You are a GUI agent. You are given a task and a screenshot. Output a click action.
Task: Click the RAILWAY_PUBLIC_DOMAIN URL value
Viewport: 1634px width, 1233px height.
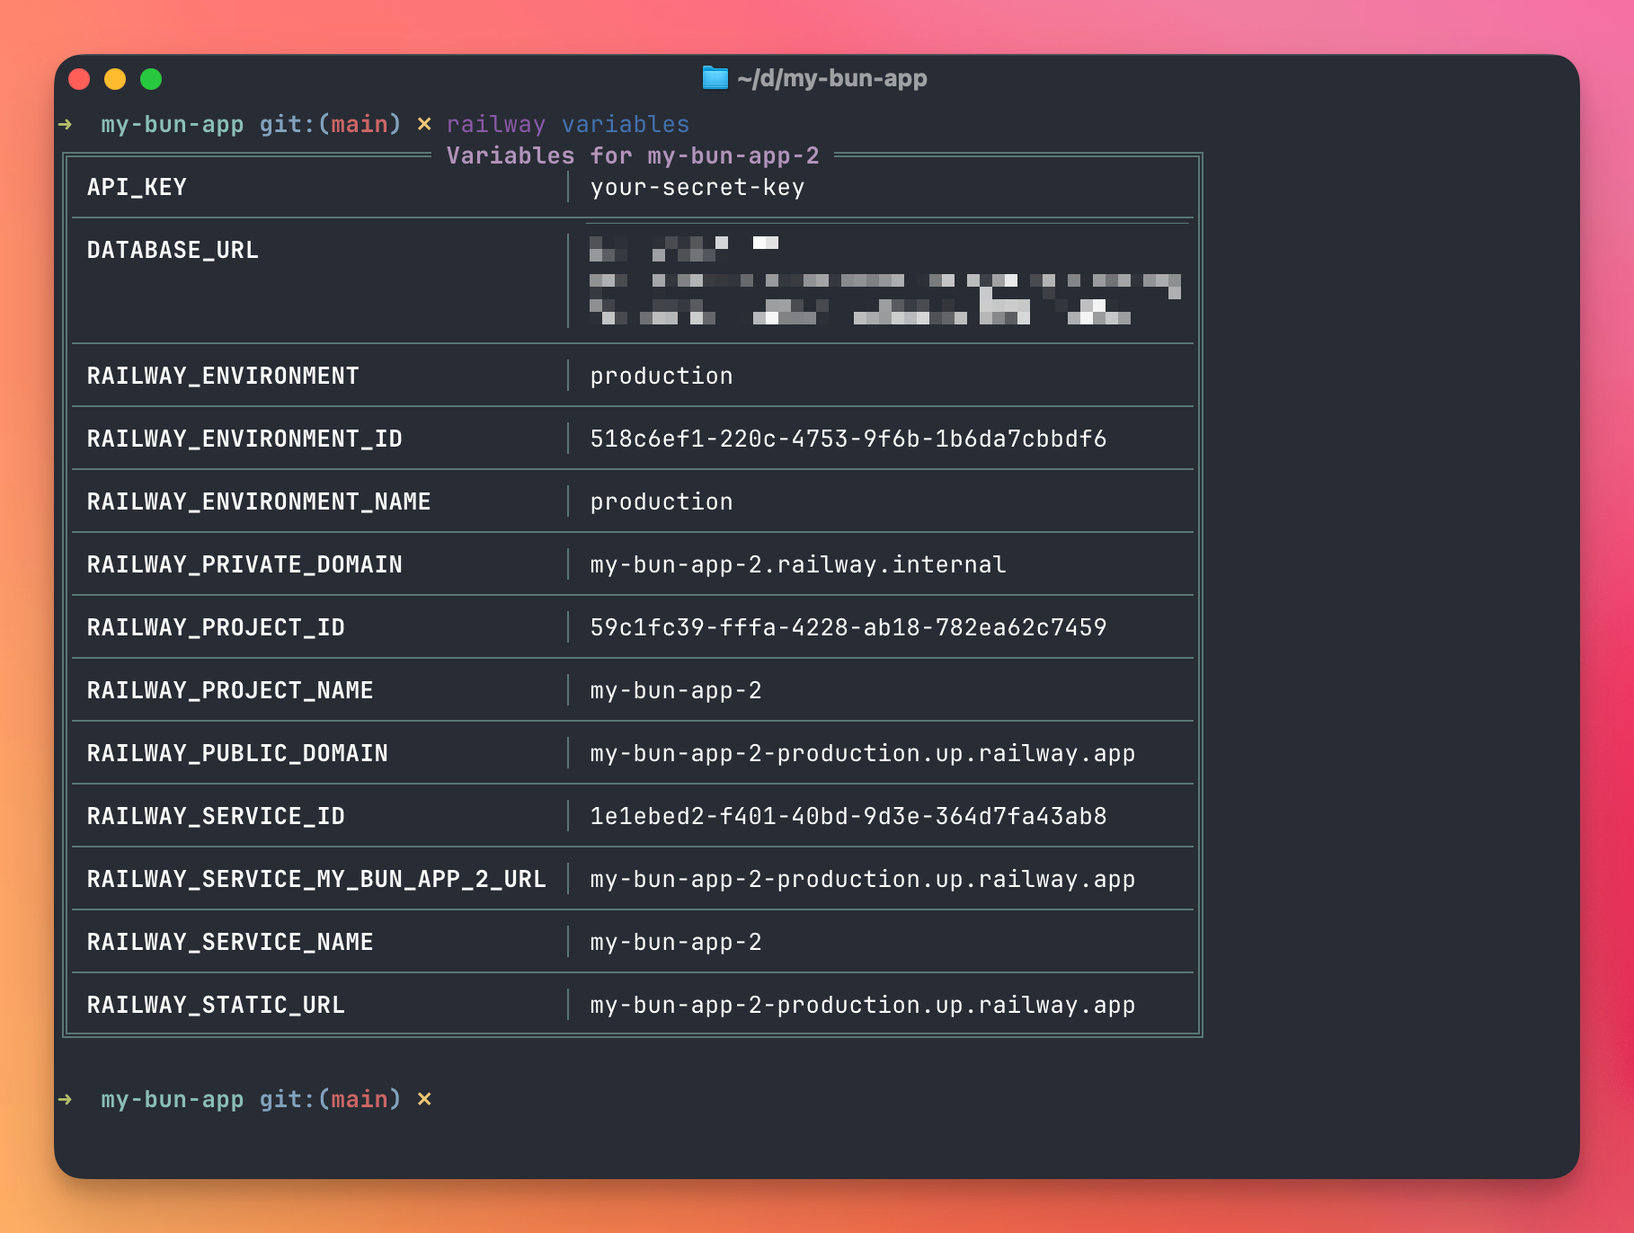point(862,753)
